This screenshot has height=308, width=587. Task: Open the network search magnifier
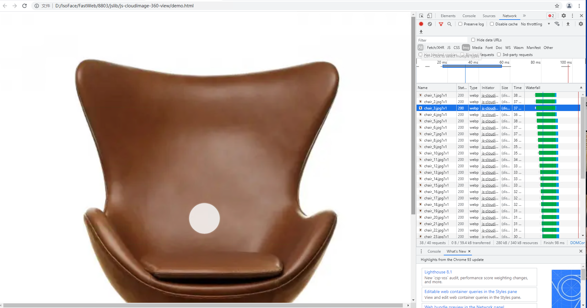450,24
